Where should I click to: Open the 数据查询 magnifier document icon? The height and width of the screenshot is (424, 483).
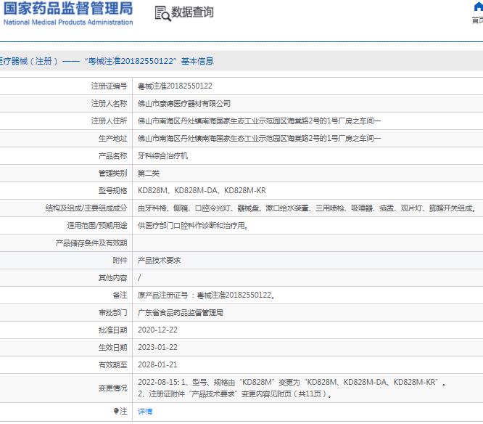(x=162, y=13)
